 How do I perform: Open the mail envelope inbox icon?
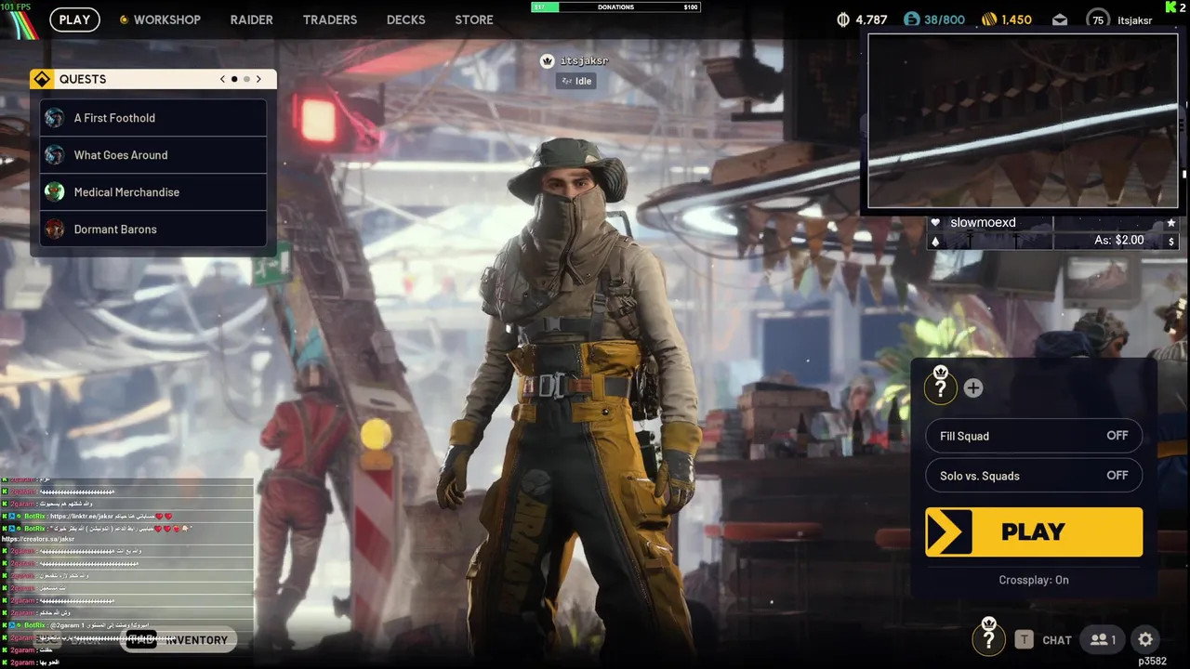[1060, 20]
